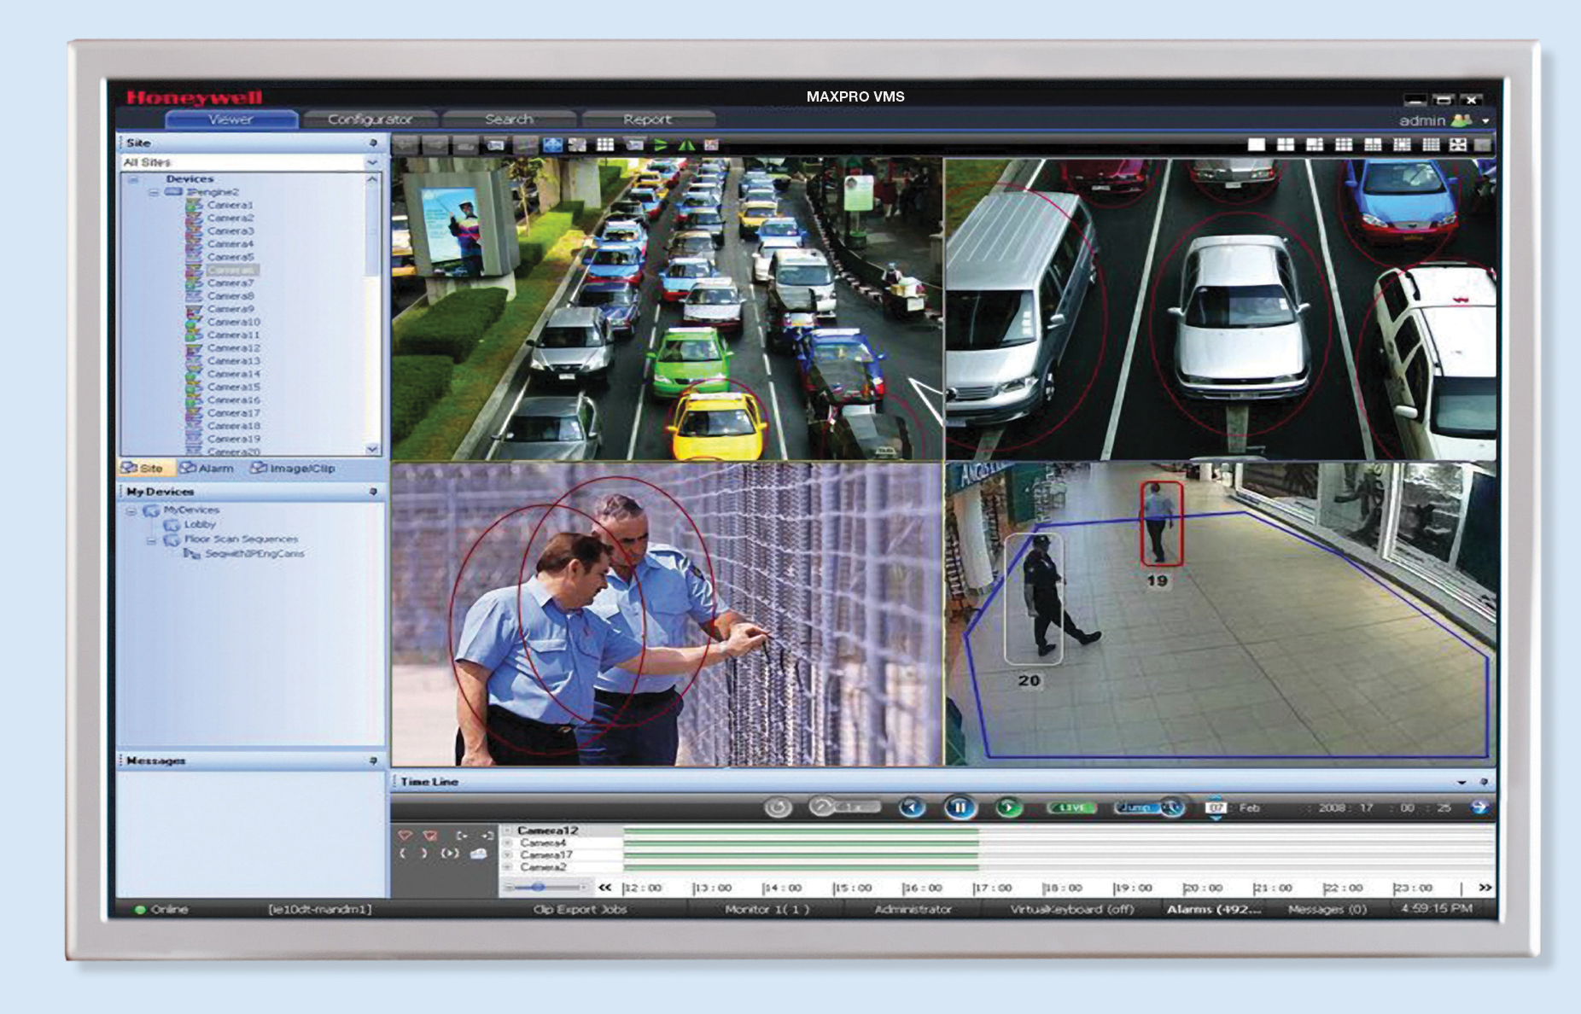Viewport: 1581px width, 1014px height.
Task: Pin the Site panel open
Action: pyautogui.click(x=373, y=142)
